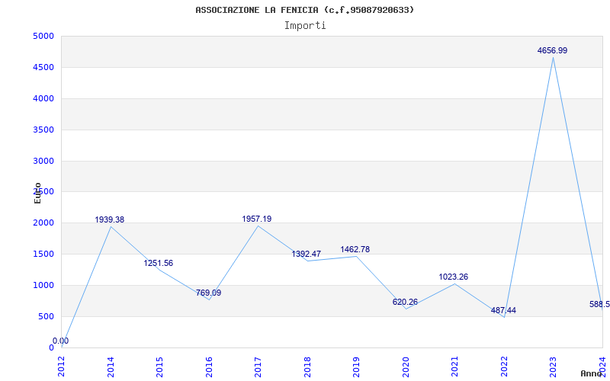The image size is (610, 381).
Task: Click the x-axis year 2017
Action: [x=258, y=367]
